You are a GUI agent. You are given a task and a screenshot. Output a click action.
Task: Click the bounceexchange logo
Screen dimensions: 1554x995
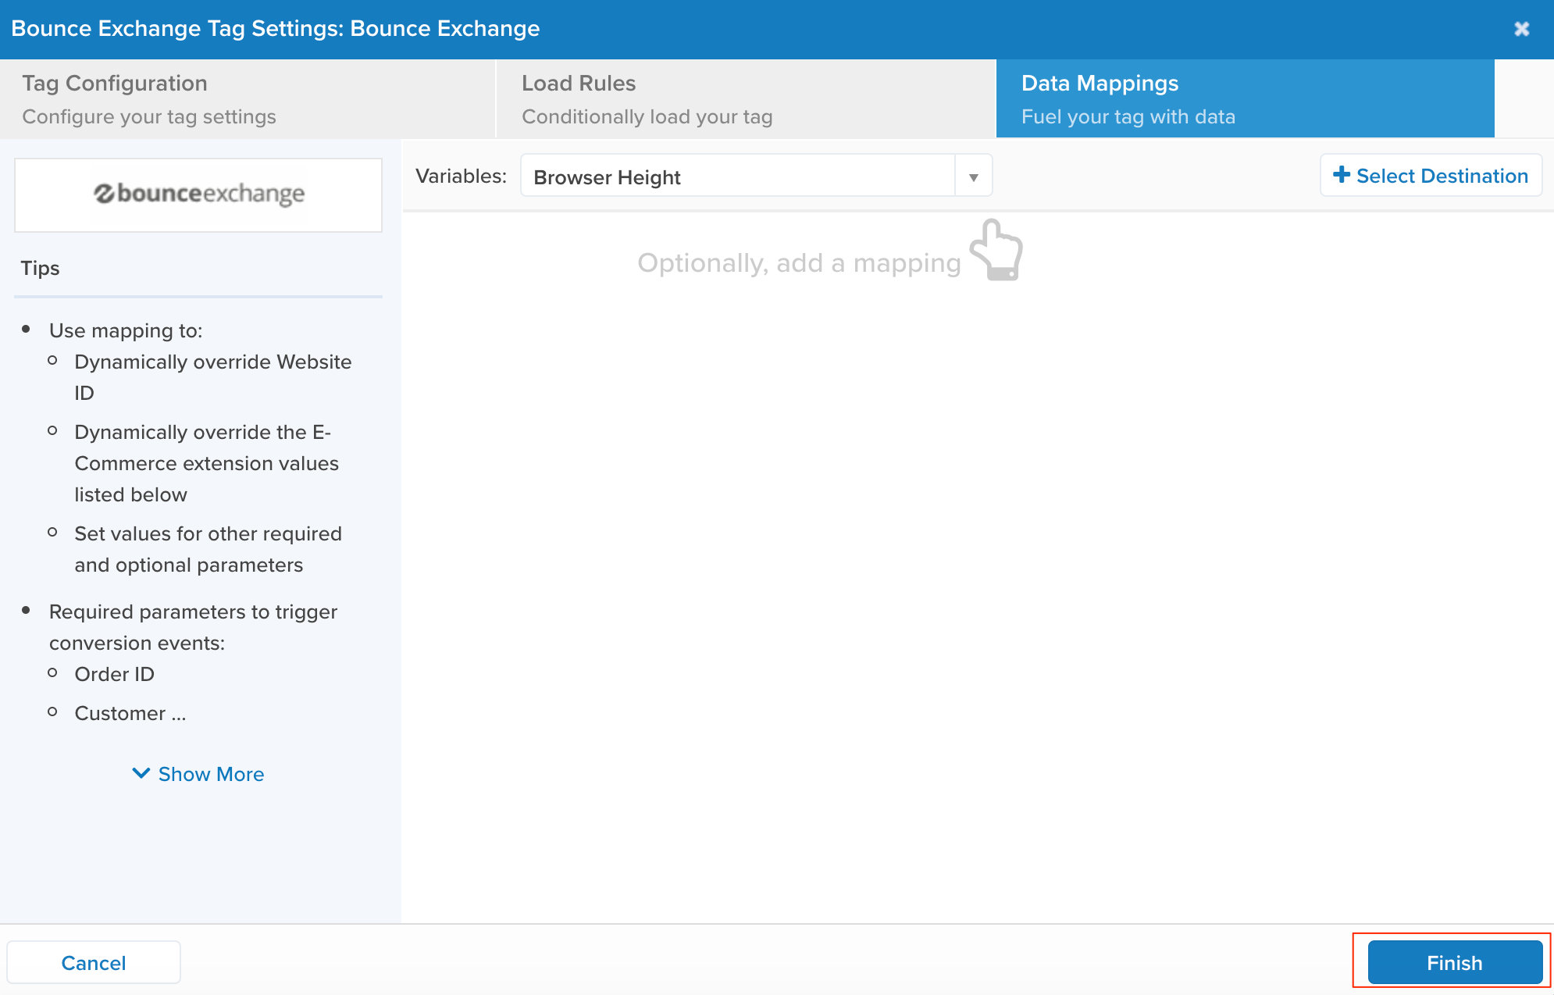pyautogui.click(x=198, y=194)
